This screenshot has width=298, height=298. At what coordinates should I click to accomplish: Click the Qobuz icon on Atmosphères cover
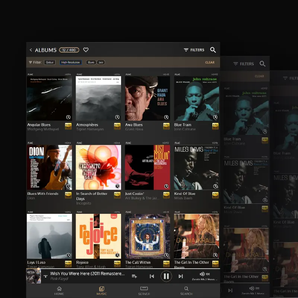pos(117,117)
